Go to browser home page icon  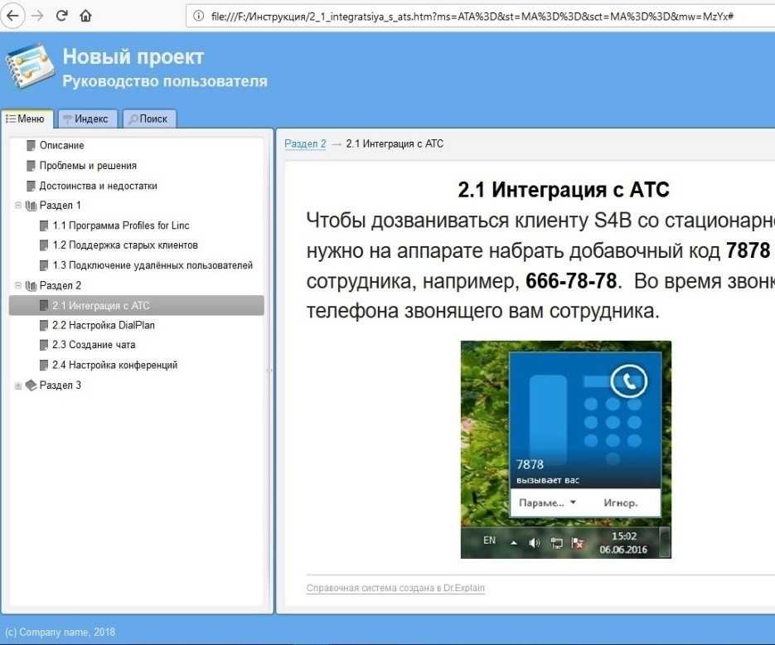pyautogui.click(x=85, y=16)
